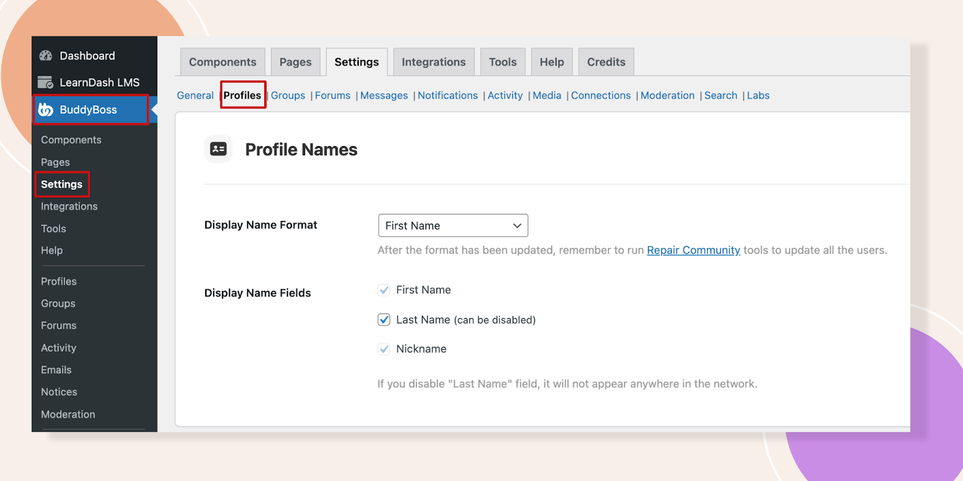Open Help in the BuddyBoss submenu

(52, 250)
